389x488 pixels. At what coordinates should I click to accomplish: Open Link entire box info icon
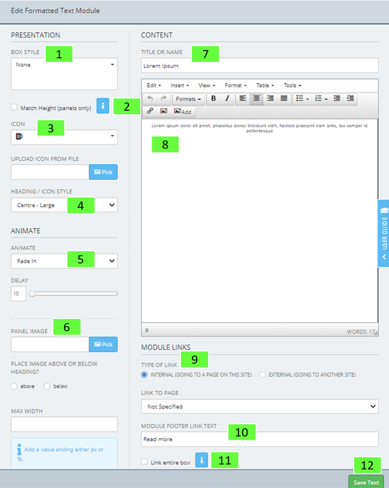click(x=201, y=460)
